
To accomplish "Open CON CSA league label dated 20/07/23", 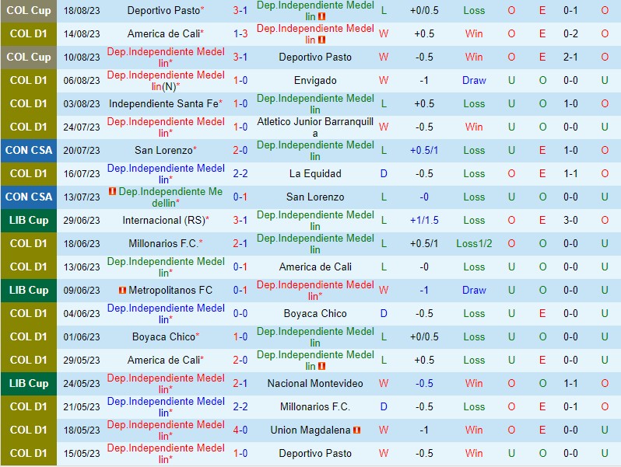I will [29, 150].
